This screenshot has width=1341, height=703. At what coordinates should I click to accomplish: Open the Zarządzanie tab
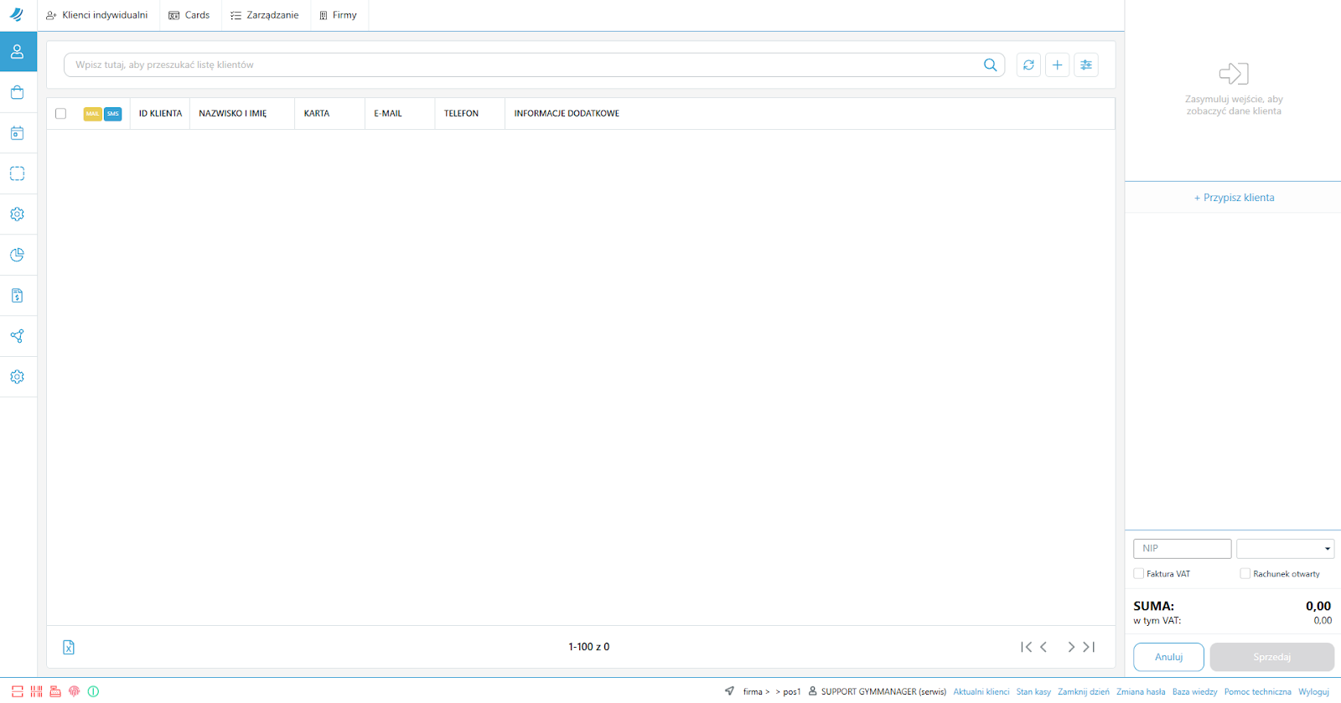tap(265, 15)
